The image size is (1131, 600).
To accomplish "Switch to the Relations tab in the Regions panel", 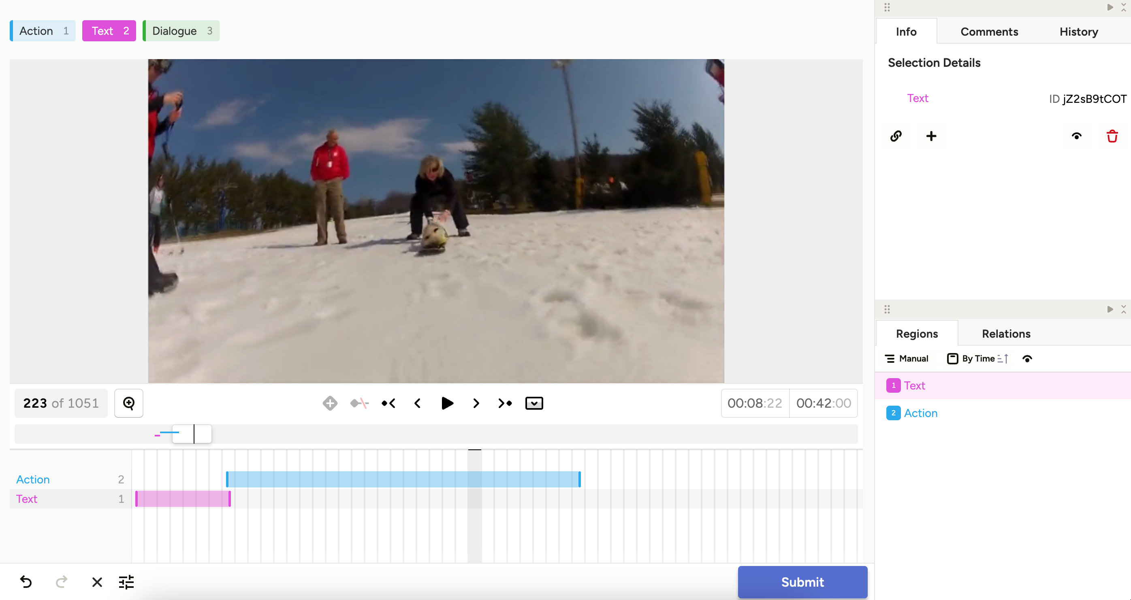I will pos(1006,333).
